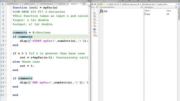The image size is (180, 101).
Task: Toggle breakpoint on line 13
Action: [6, 58]
